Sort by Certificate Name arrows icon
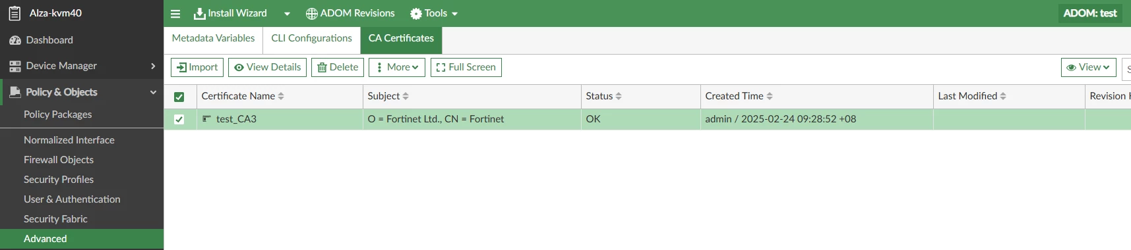This screenshot has width=1131, height=250. [x=281, y=96]
